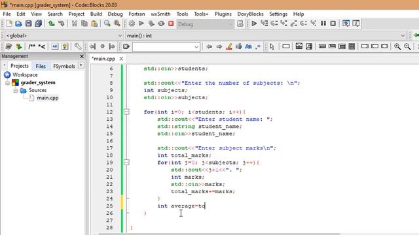
Task: Open the debugger Various info icon
Action: click(356, 23)
